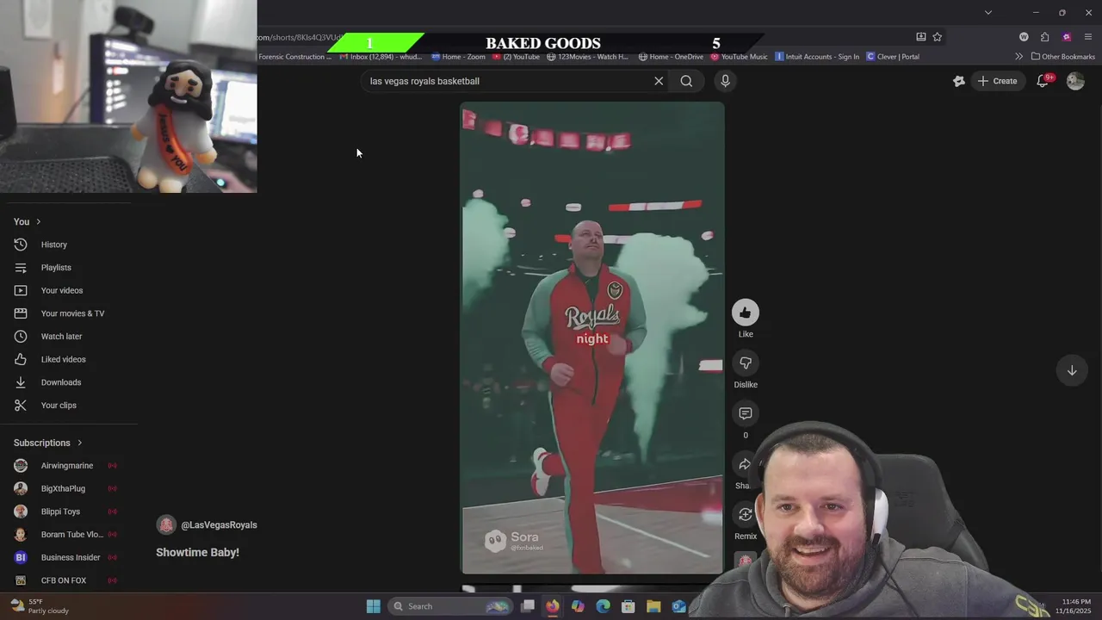Open the Intuit Accounts bookmark
Screen dimensions: 1102x620
tap(817, 57)
